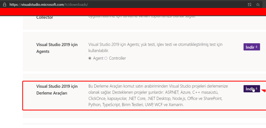This screenshot has height=128, width=266.
Task: Click the partial description text of the Collector row
Action: click(142, 16)
